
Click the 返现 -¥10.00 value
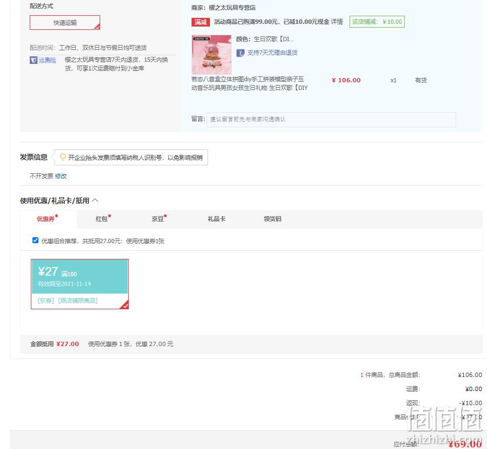coord(471,403)
